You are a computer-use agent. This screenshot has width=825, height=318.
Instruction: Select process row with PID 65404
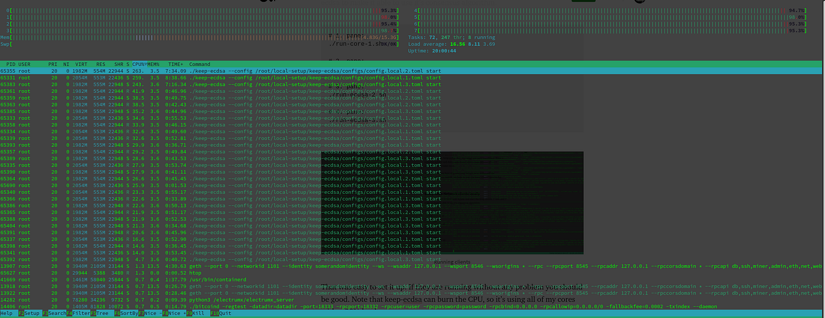coord(412,226)
